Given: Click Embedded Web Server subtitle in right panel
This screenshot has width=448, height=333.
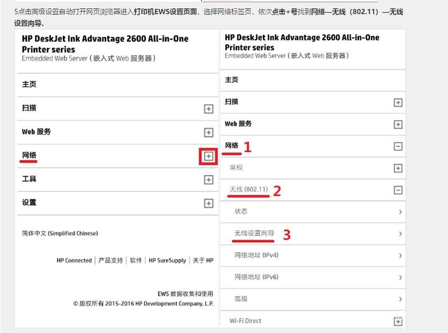Looking at the screenshot, I should 287,56.
